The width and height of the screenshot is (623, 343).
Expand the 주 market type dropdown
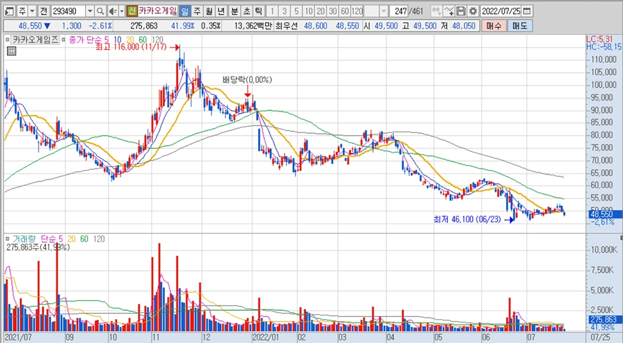tap(32, 11)
